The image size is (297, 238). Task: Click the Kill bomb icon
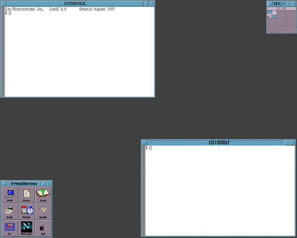point(43,228)
